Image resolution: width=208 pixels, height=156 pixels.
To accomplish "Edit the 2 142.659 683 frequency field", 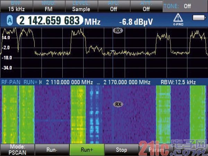I will click(x=50, y=20).
